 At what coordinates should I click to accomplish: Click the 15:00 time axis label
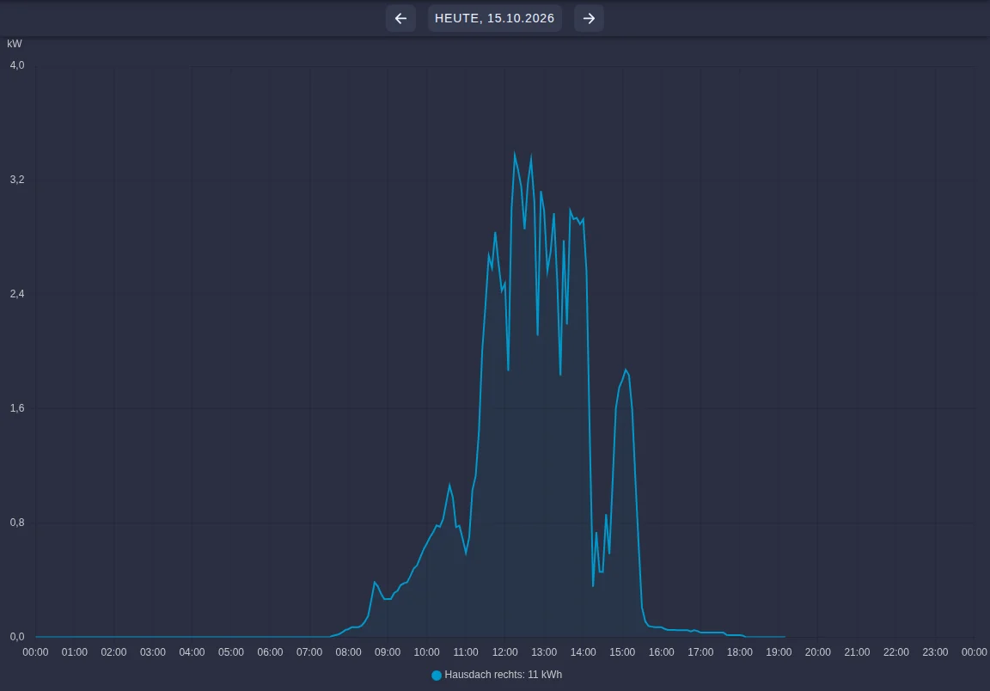tap(622, 652)
